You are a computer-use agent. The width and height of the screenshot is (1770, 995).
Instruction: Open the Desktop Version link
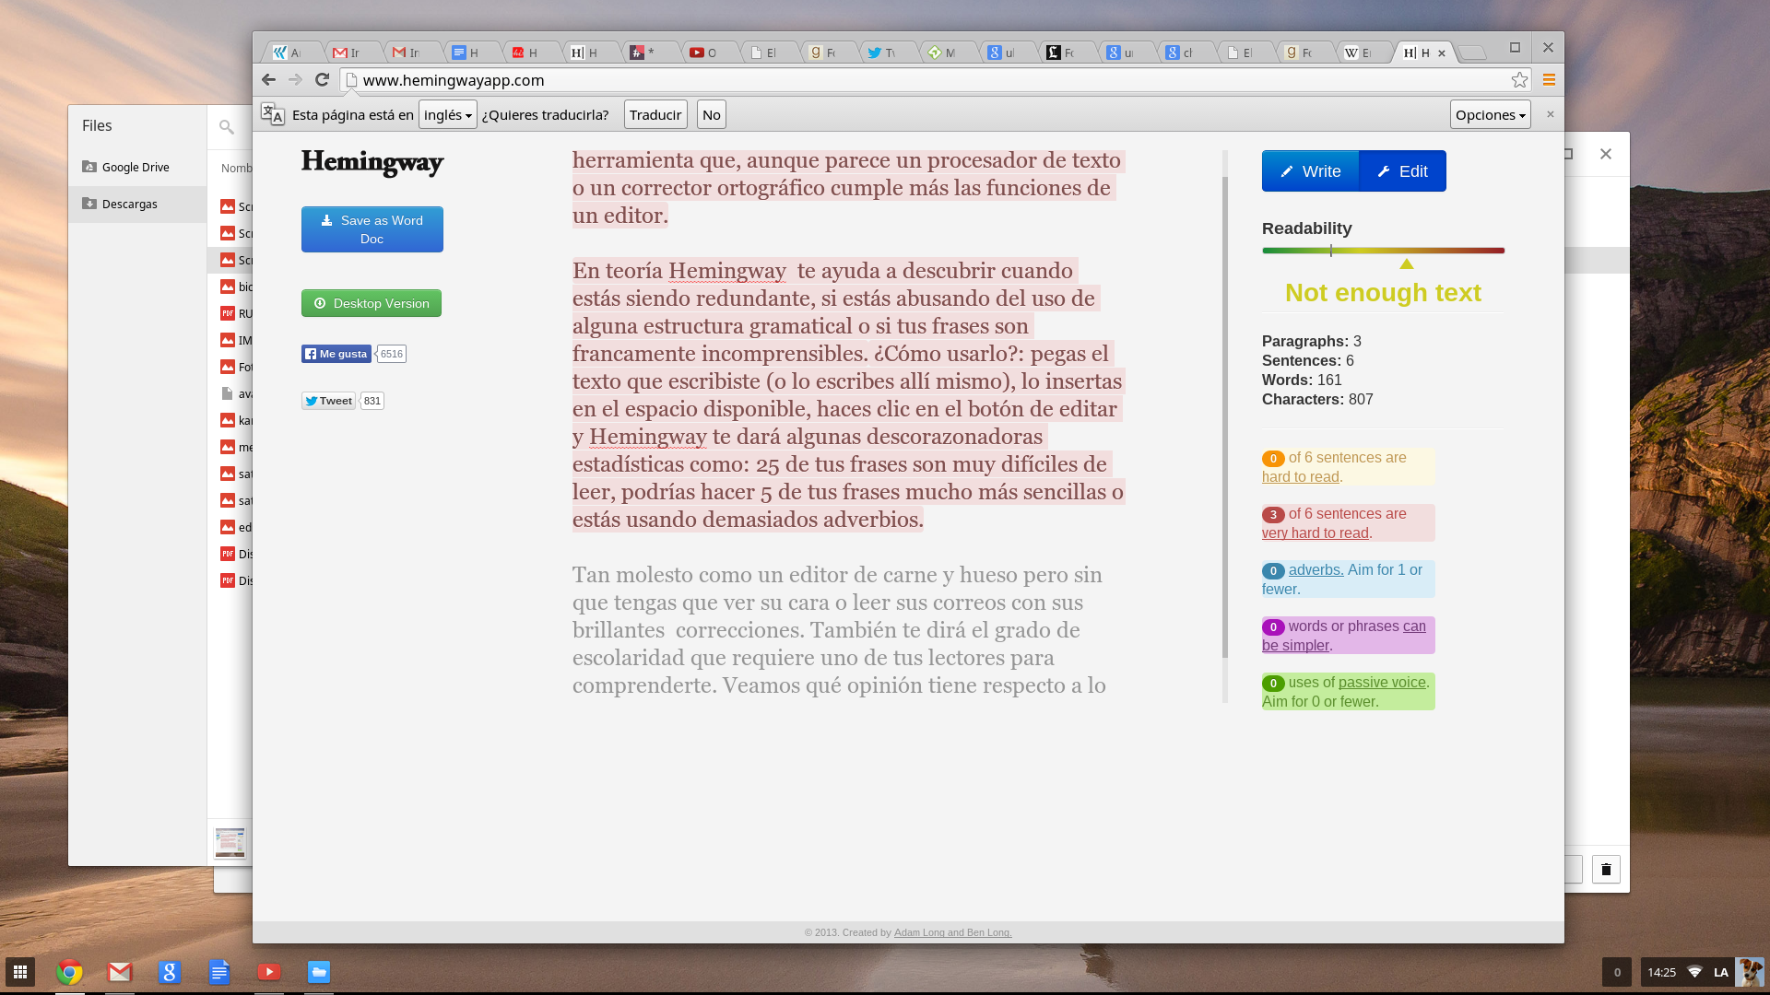372,303
